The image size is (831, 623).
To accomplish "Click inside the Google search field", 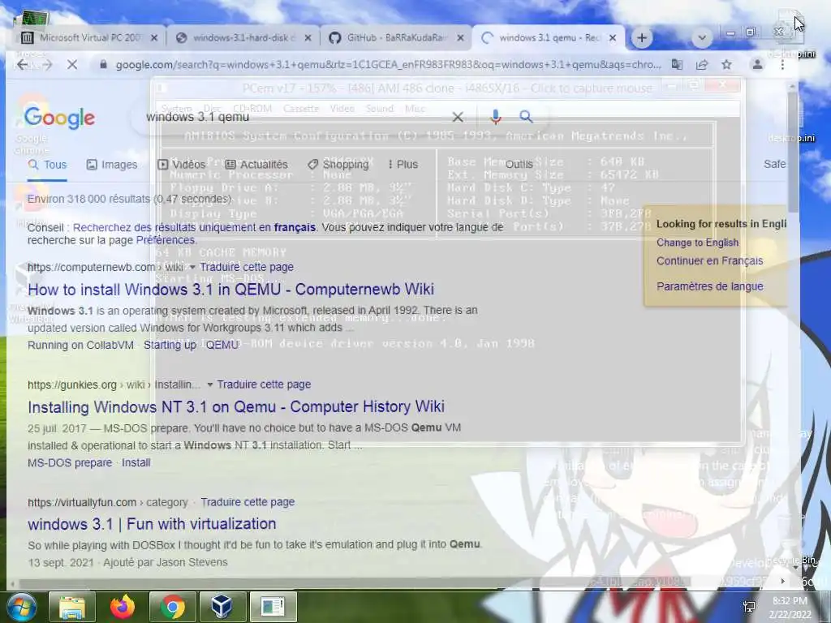I will 297,117.
